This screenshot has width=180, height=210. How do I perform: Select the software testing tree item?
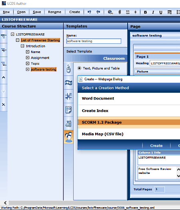tap(44, 69)
